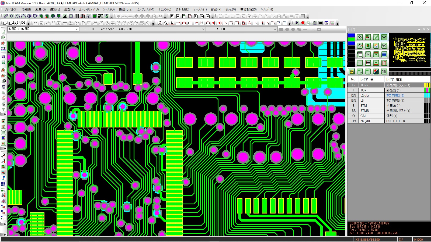The image size is (431, 242).
Task: Open the D10 Rectangle aperture dropdown
Action: (x=203, y=29)
